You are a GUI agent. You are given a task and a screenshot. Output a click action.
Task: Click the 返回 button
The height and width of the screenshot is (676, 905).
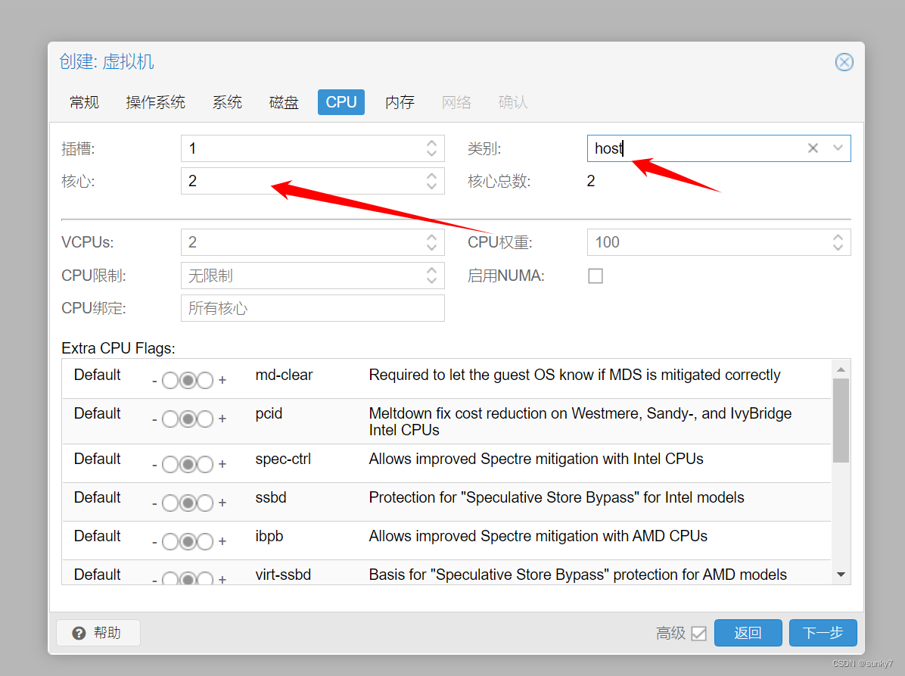click(748, 633)
